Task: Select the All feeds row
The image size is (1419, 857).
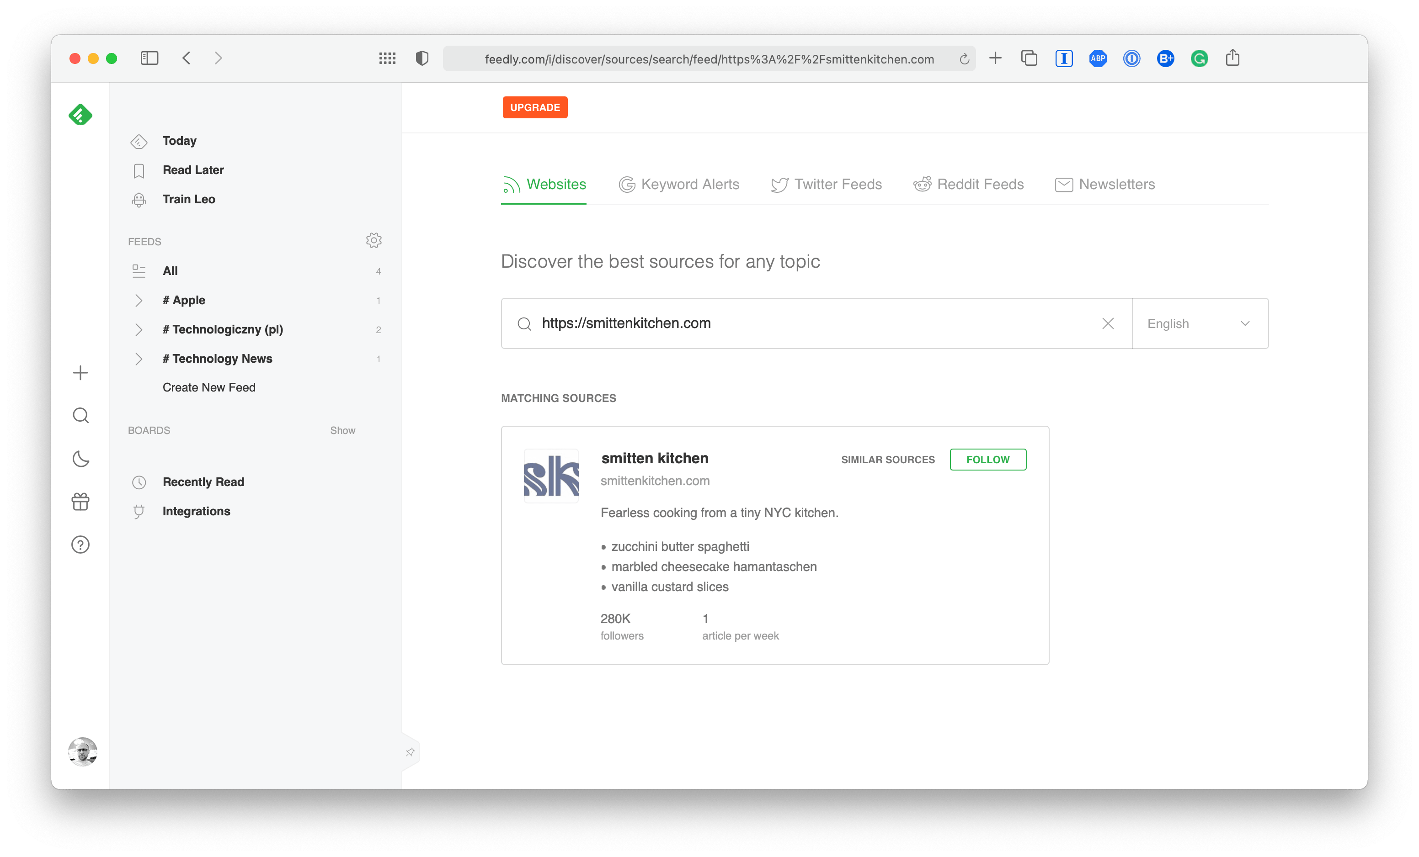Action: [256, 271]
